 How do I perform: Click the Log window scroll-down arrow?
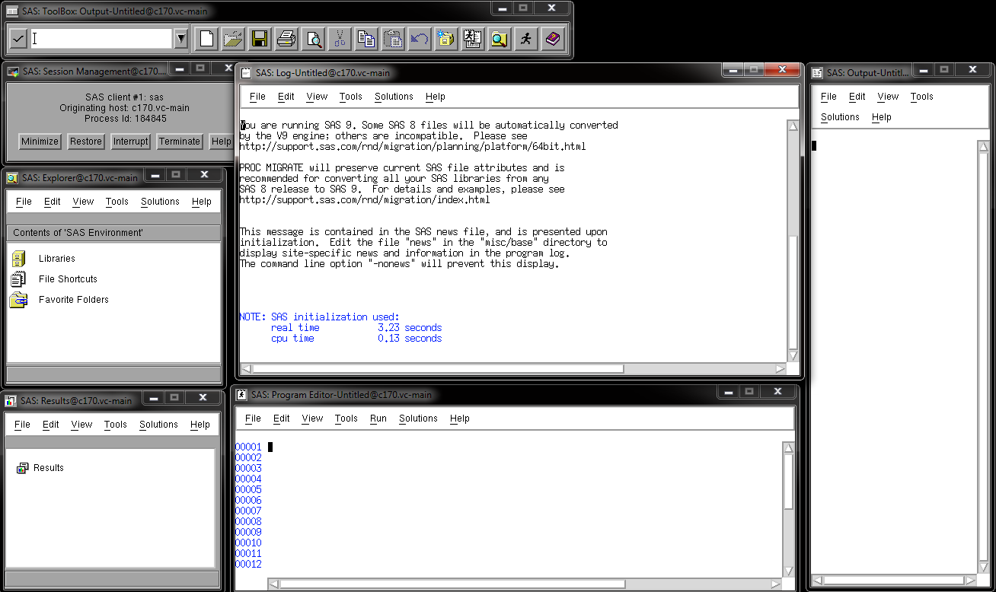click(x=793, y=355)
